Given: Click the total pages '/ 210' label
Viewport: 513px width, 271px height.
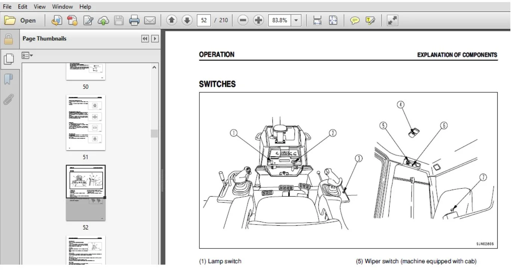Looking at the screenshot, I should tap(221, 21).
